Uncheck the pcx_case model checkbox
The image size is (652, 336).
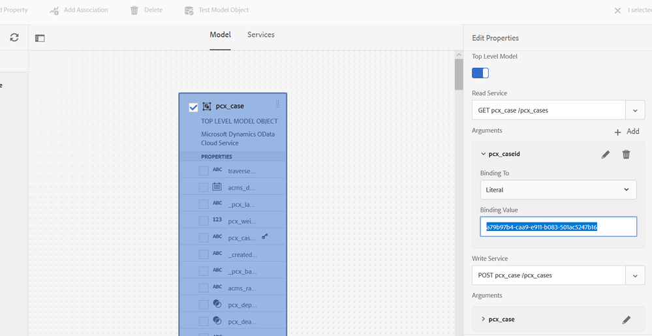pyautogui.click(x=193, y=107)
